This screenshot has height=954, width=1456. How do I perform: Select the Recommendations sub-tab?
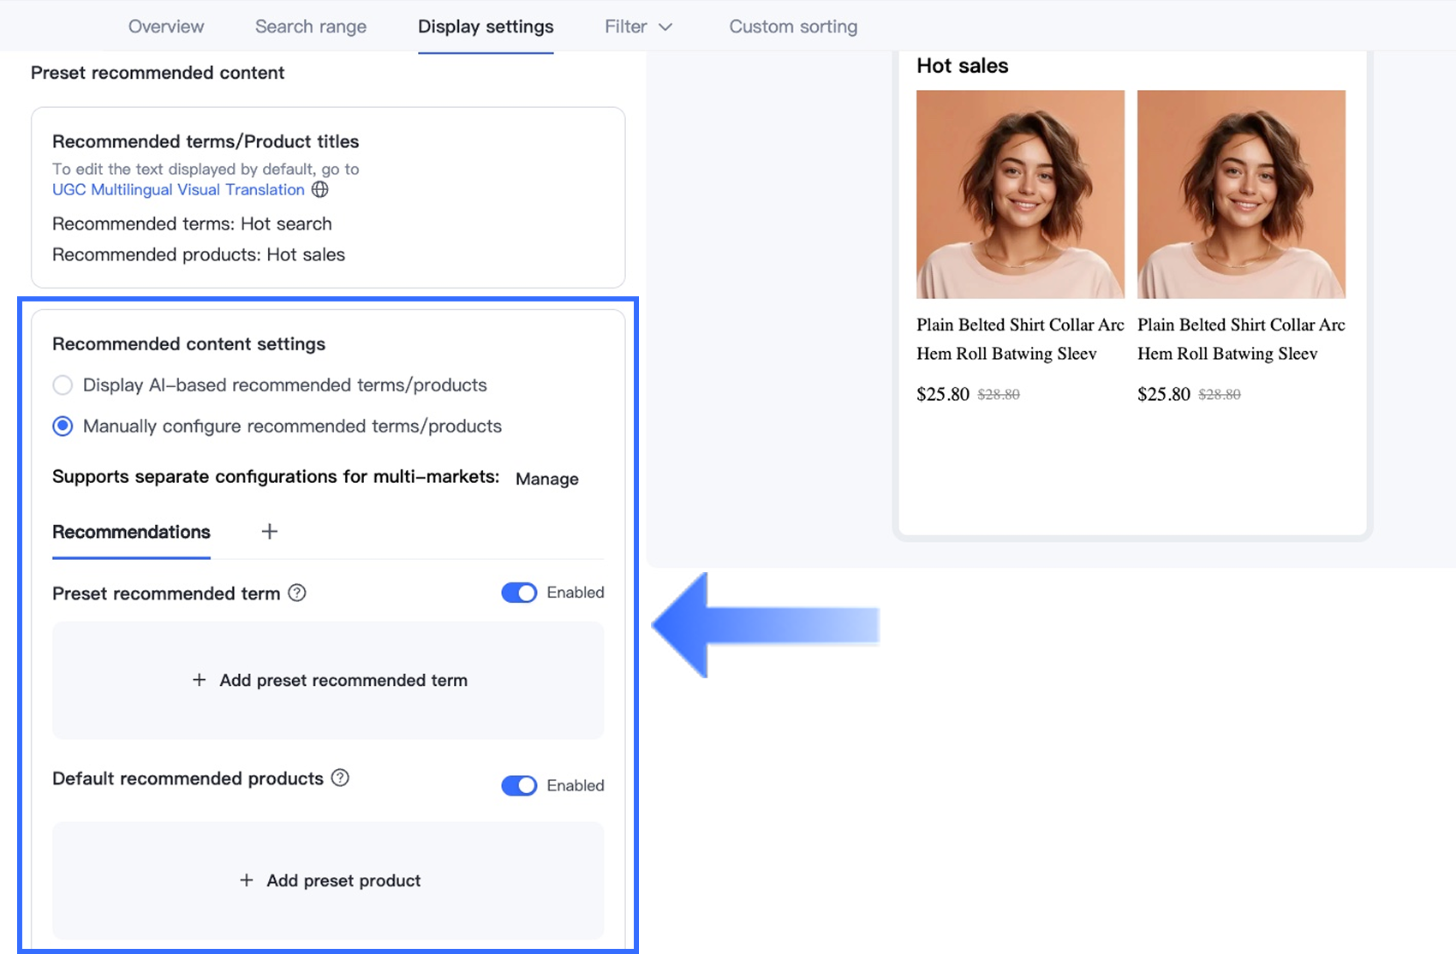[131, 532]
